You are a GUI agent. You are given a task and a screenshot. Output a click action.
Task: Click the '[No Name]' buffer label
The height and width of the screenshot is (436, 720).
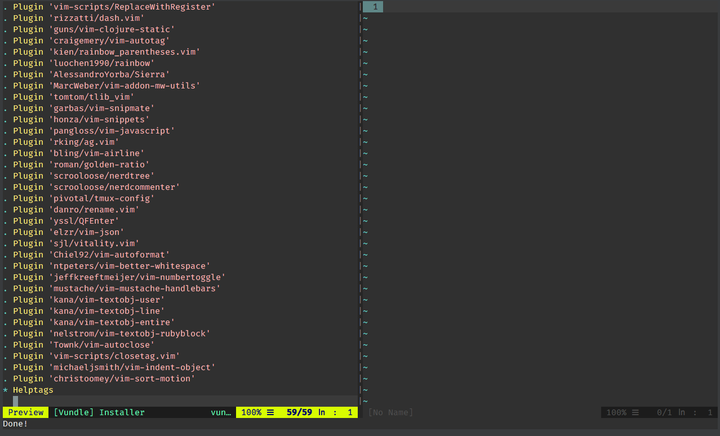(x=390, y=412)
